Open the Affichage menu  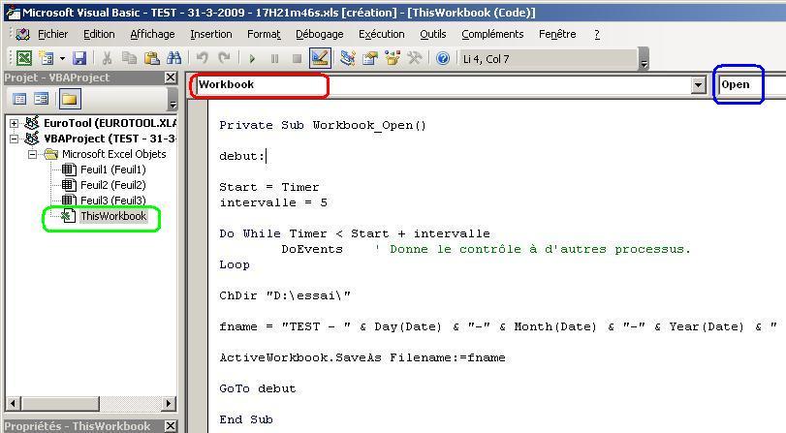coord(152,34)
